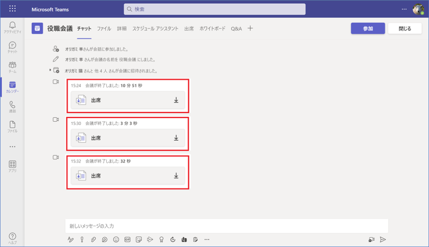The image size is (429, 247).
Task: Click the 閉じる close button
Action: (405, 28)
